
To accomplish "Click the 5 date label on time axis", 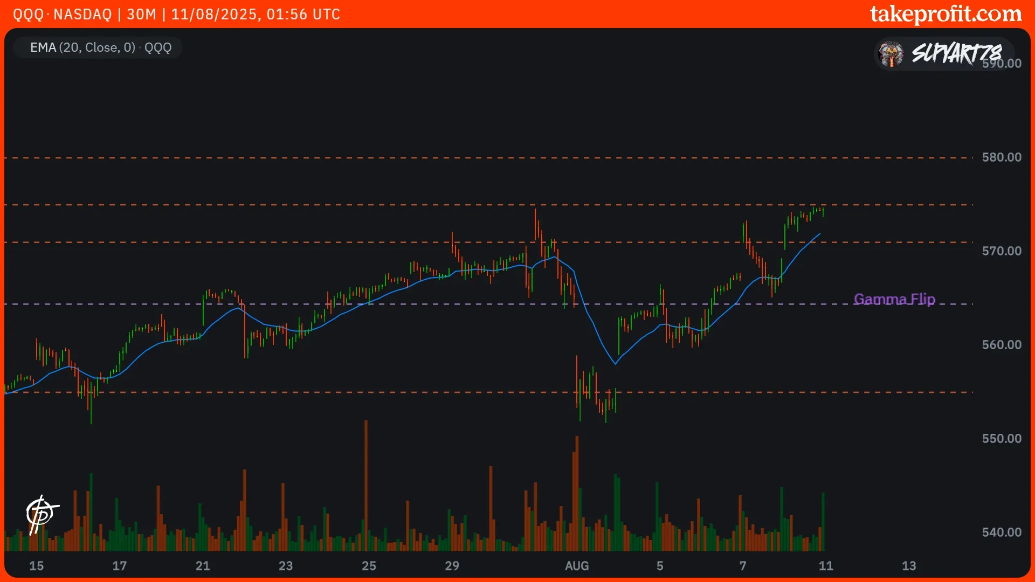I will click(660, 566).
